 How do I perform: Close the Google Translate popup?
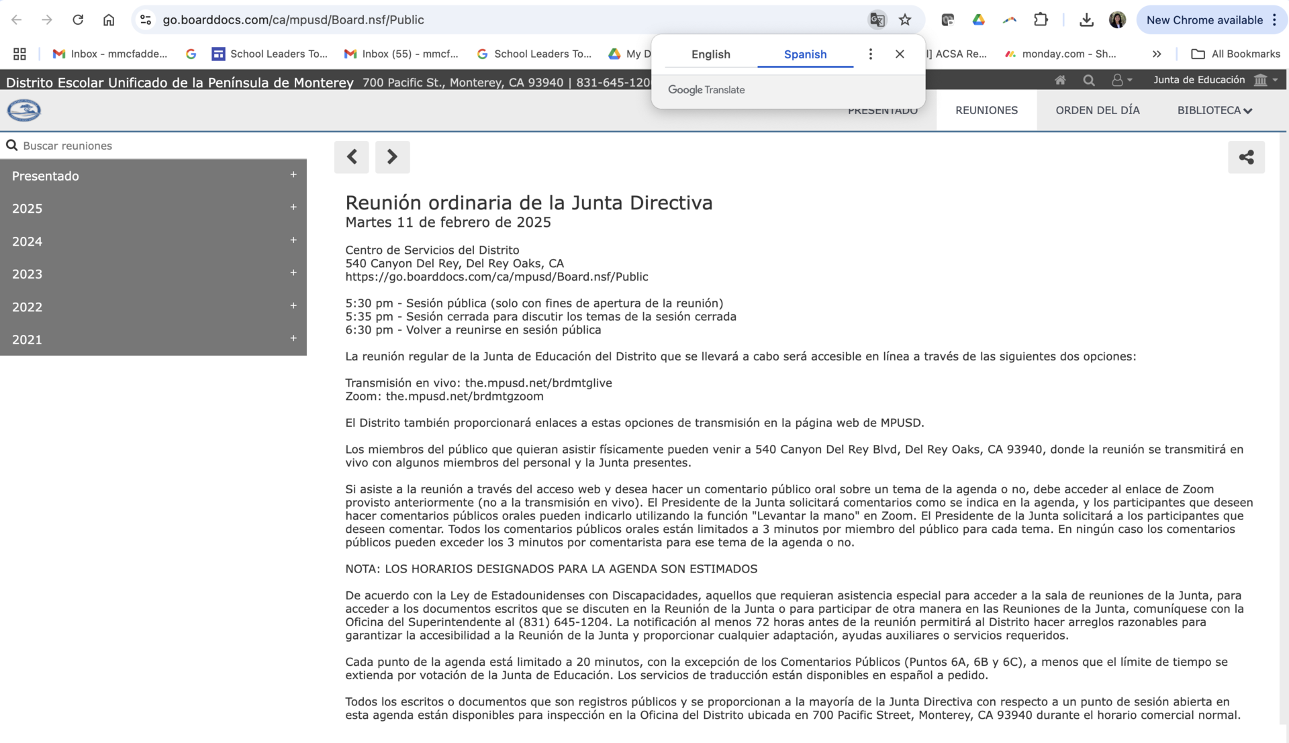pos(900,54)
